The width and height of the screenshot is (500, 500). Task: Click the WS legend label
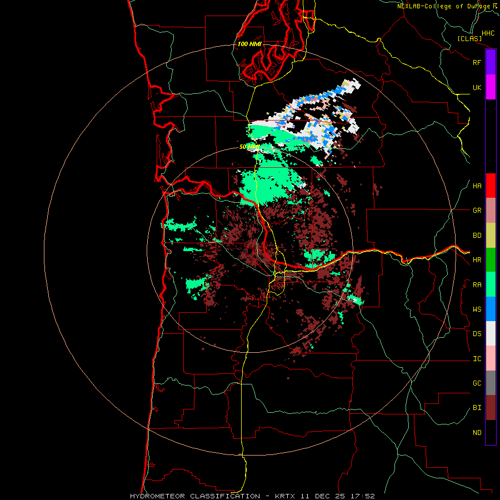point(477,309)
